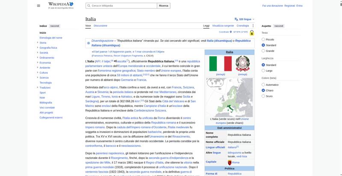
Task: Play the ascolta pronunciation speaker icon
Action: coord(115,61)
